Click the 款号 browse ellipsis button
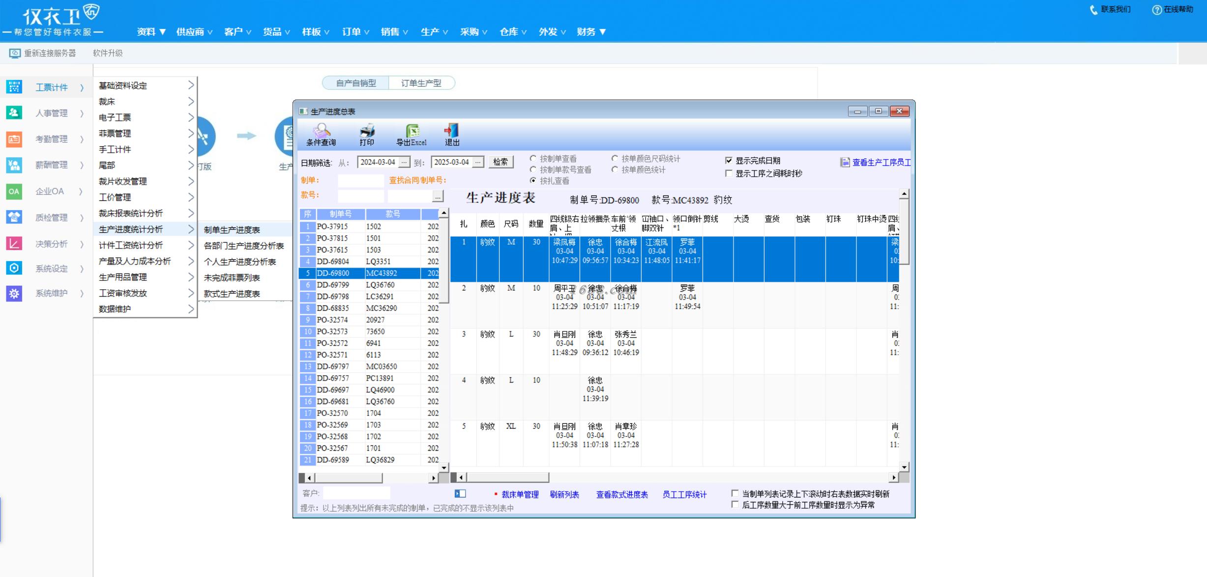This screenshot has height=577, width=1207. pos(438,196)
